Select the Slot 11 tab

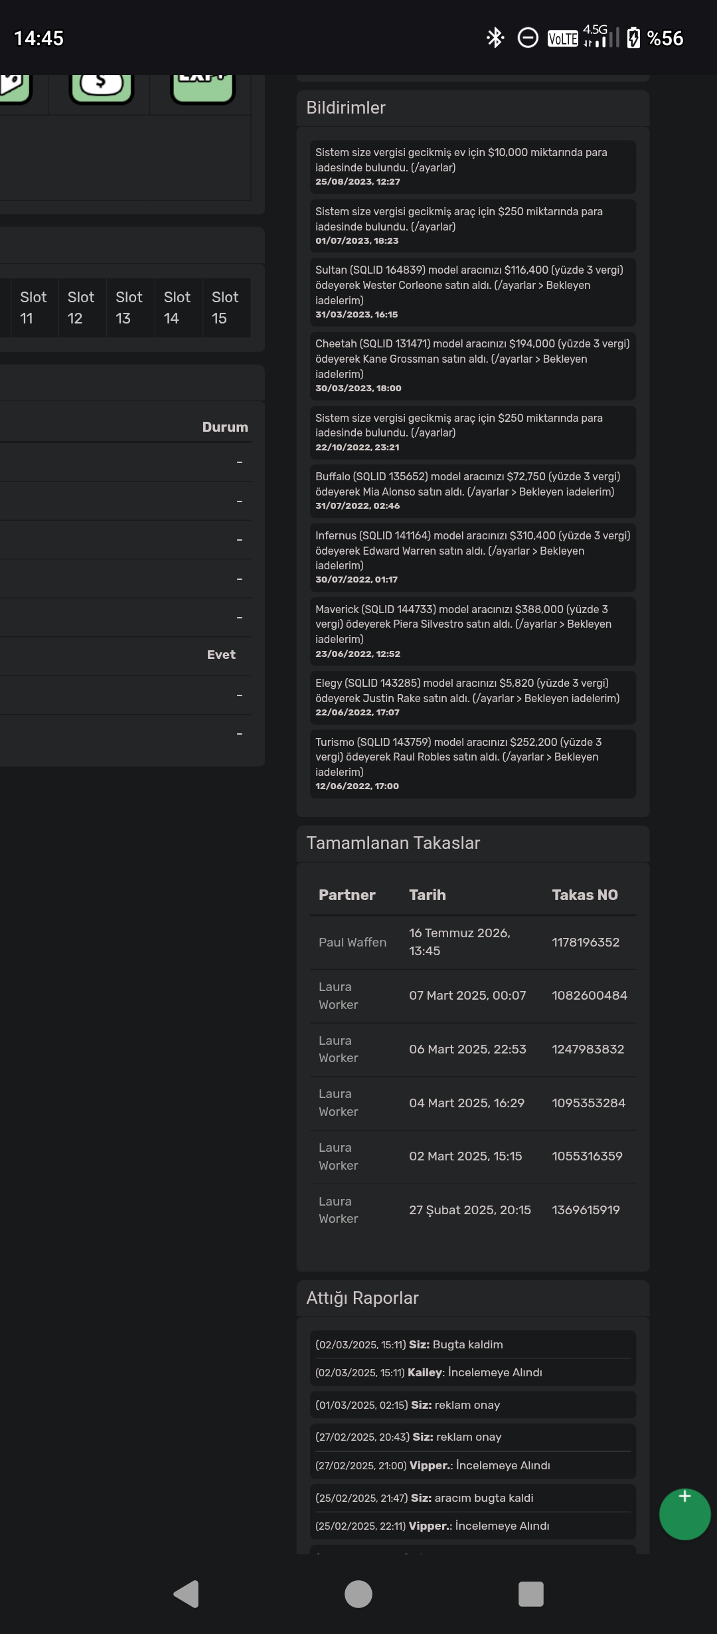(33, 308)
